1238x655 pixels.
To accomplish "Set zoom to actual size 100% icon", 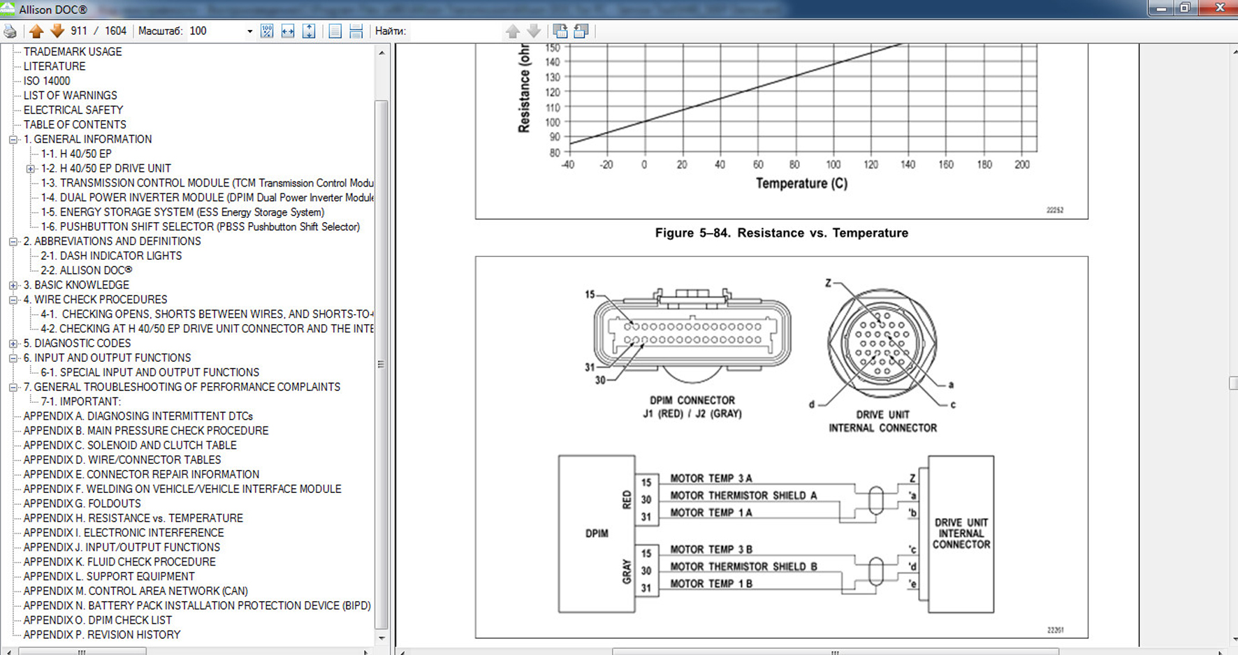I will [x=267, y=31].
